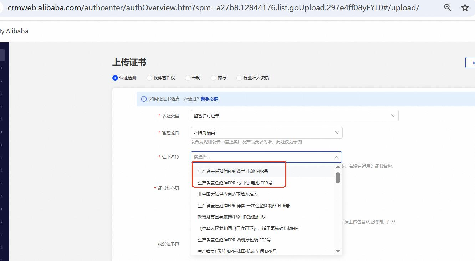475x261 pixels.
Task: Click the browser zoom magnifier icon
Action: click(x=448, y=7)
